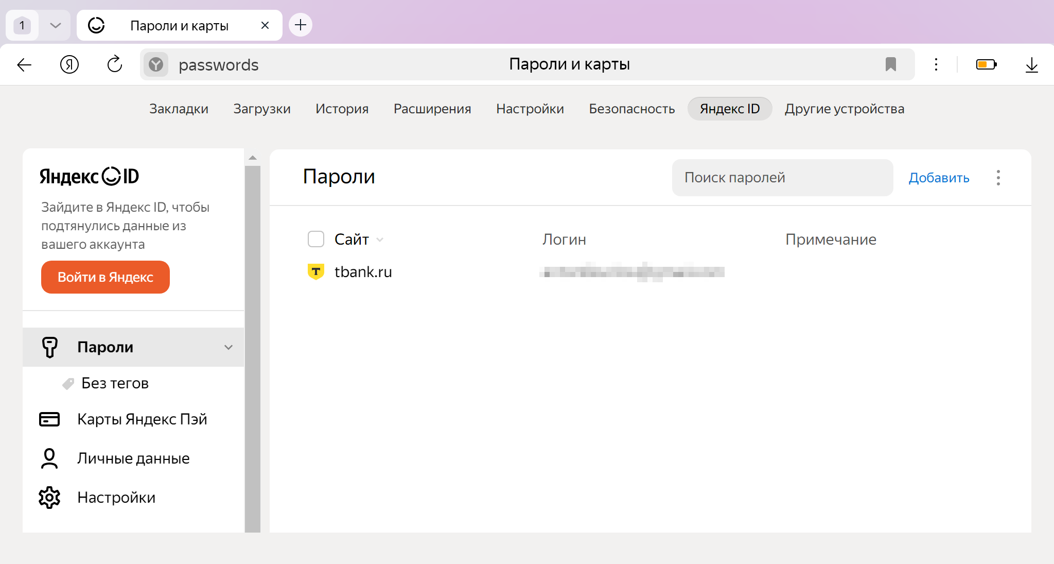Focus the Поиск паролей search field
This screenshot has height=564, width=1054.
[782, 178]
